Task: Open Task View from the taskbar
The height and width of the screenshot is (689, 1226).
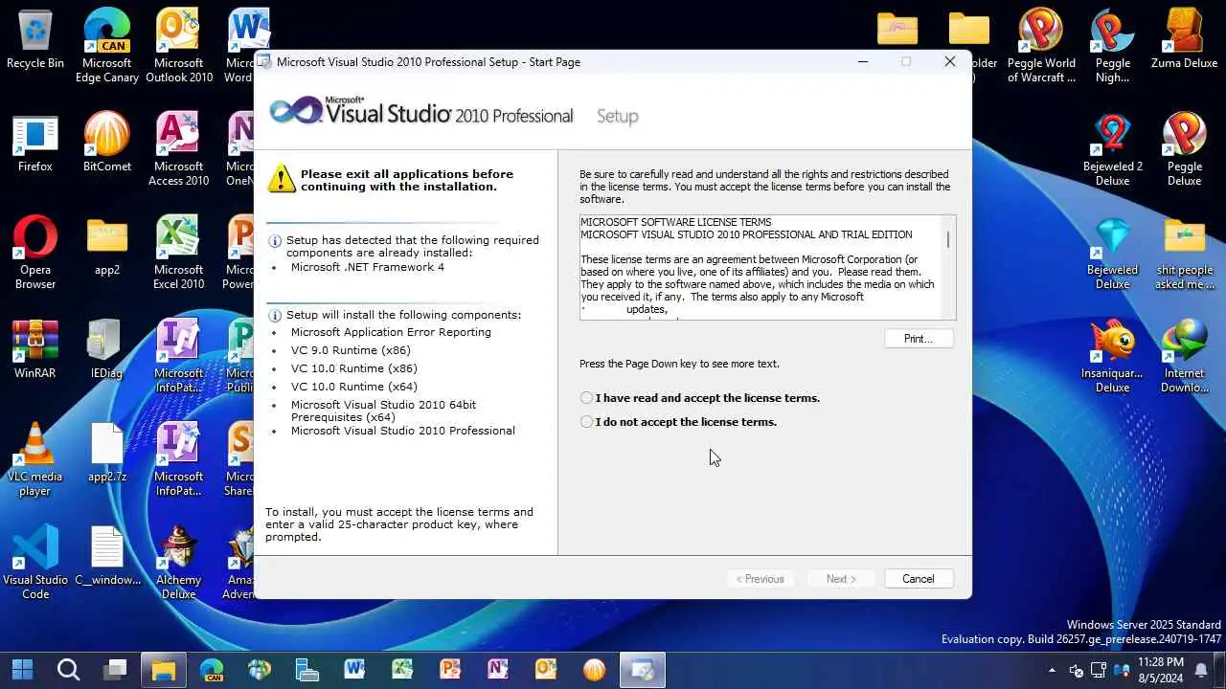Action: point(116,669)
